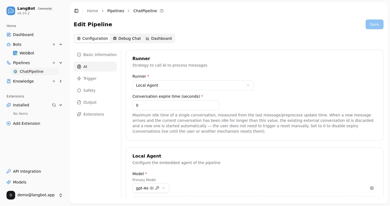This screenshot has width=390, height=206.
Task: Click the Edit Pipeline heading
Action: 93,24
